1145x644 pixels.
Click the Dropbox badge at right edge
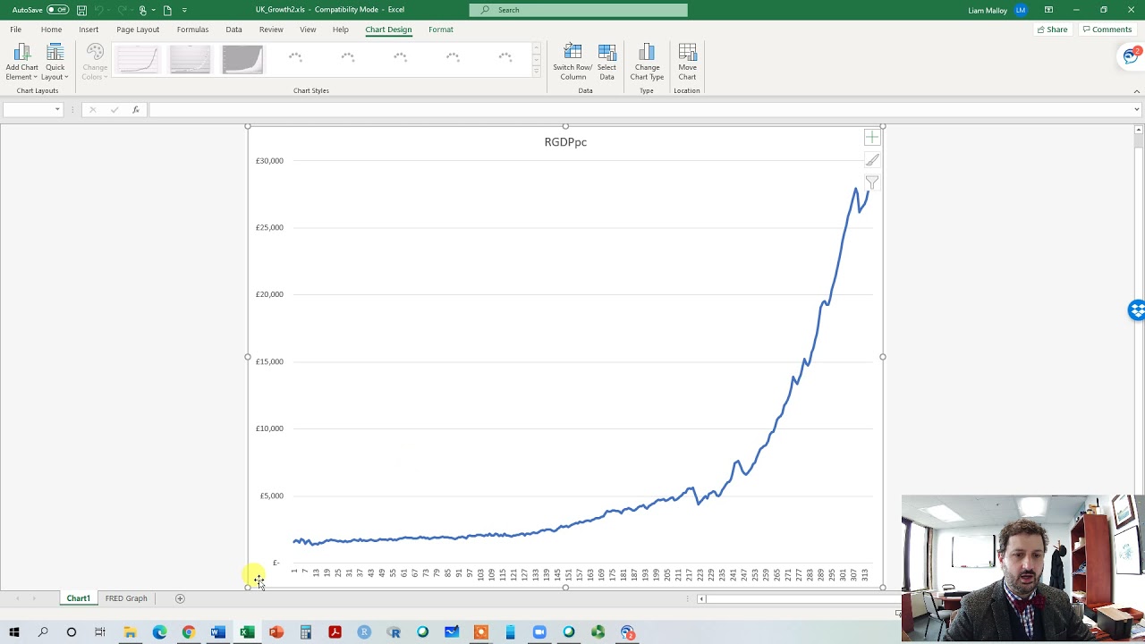coord(1136,310)
